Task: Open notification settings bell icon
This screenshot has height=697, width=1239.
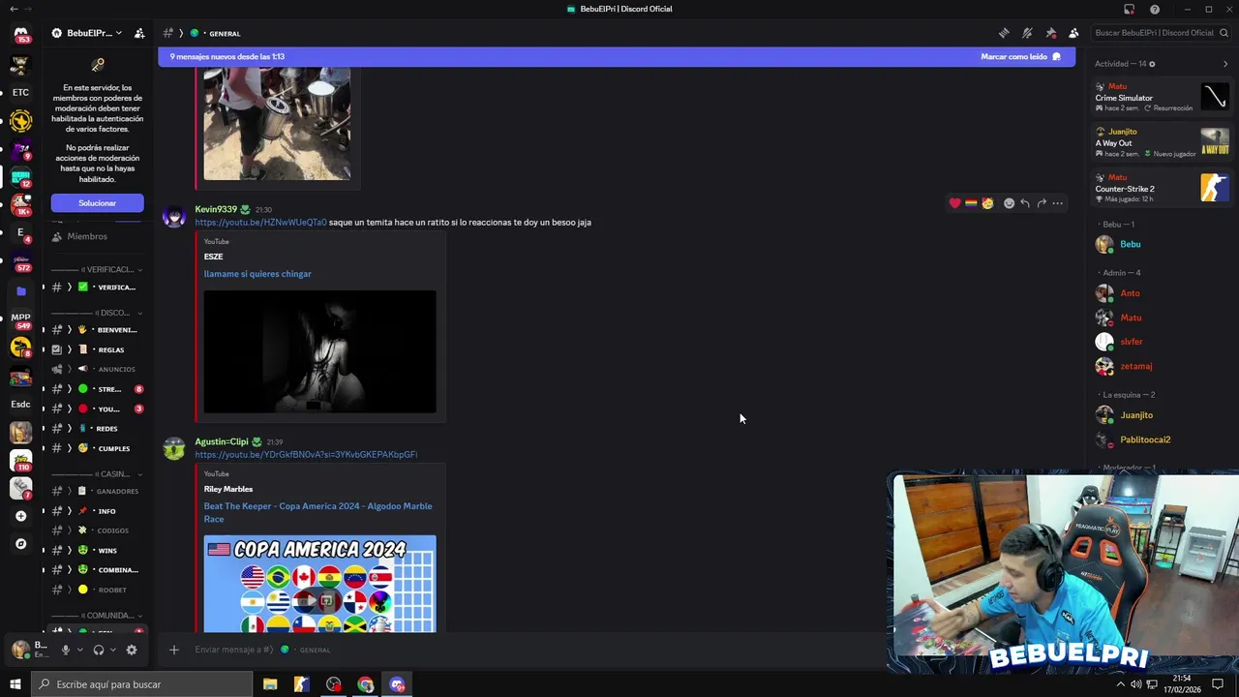Action: click(x=1027, y=33)
